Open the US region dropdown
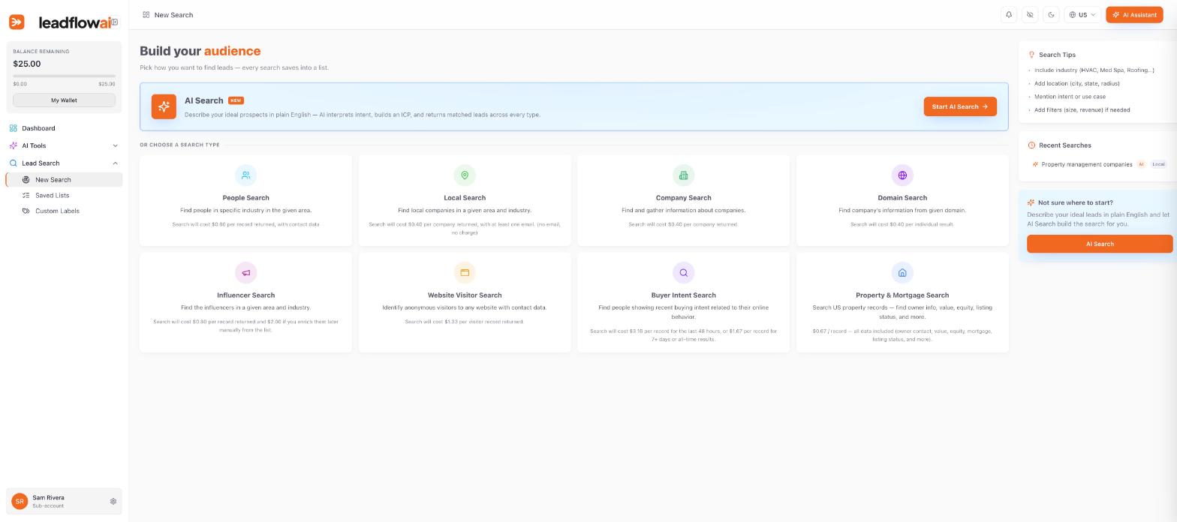The image size is (1177, 522). pos(1082,15)
